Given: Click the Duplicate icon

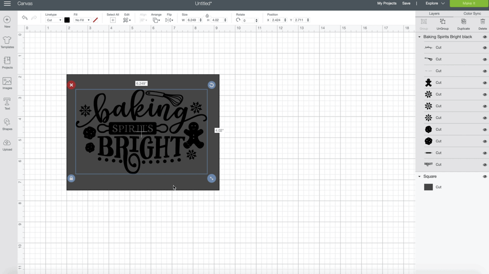Looking at the screenshot, I should click(x=463, y=22).
